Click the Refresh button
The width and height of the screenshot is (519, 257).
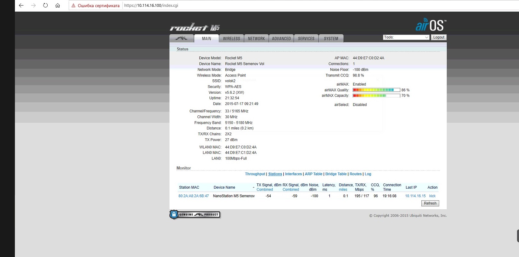coord(430,203)
